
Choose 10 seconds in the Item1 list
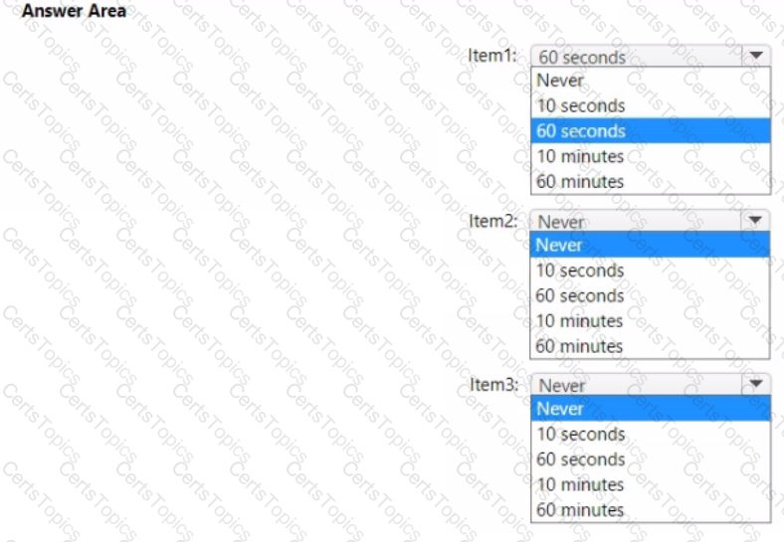pos(651,105)
